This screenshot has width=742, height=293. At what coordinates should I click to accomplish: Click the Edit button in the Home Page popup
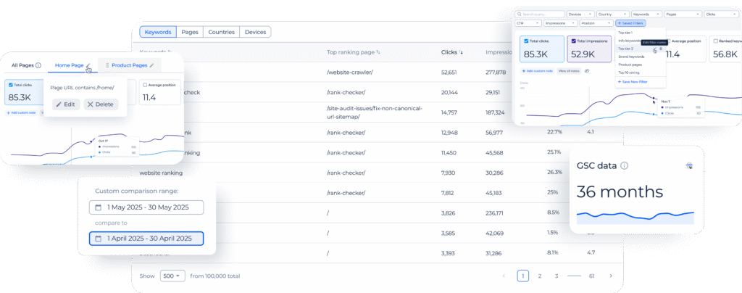click(x=66, y=104)
